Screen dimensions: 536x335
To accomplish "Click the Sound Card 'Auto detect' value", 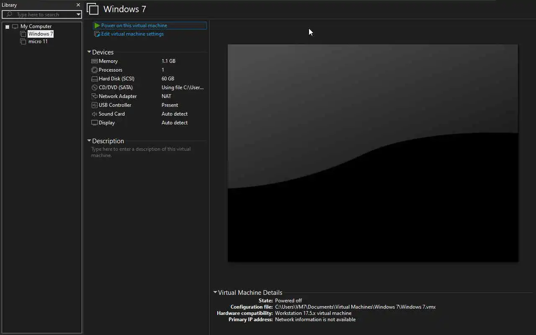I will 175,114.
